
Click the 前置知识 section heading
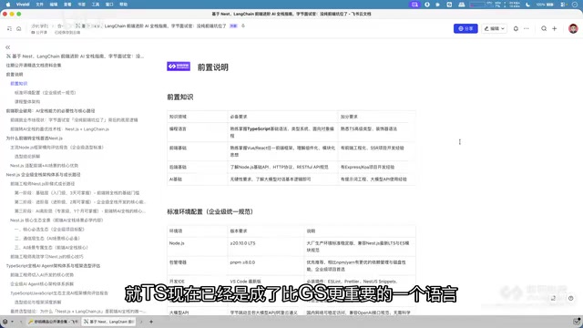click(x=180, y=97)
